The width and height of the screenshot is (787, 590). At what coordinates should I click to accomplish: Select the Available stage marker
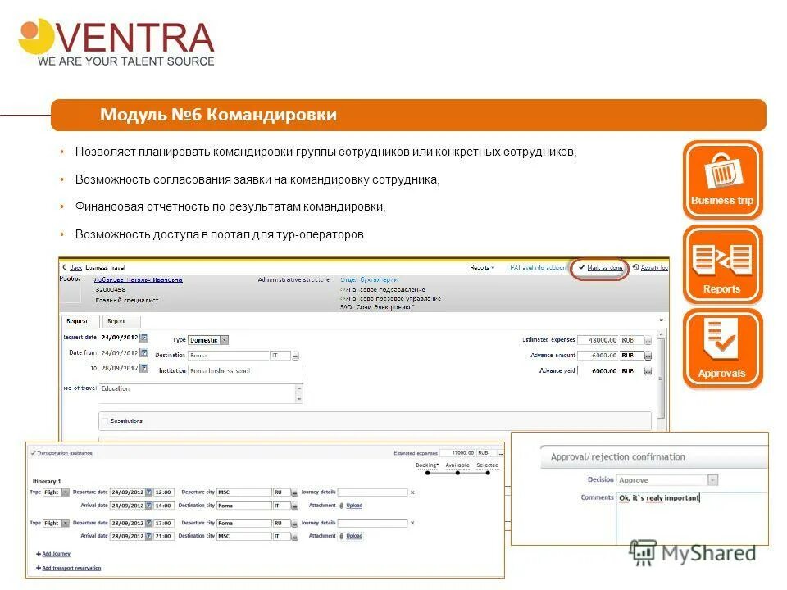pyautogui.click(x=457, y=473)
